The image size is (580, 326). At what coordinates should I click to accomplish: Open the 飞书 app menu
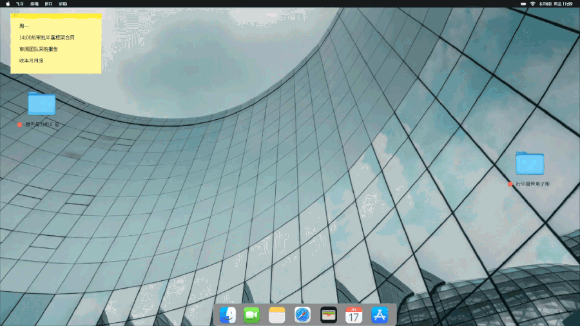pos(19,4)
